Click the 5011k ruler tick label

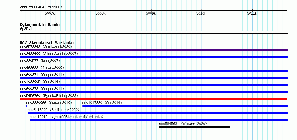(x=252, y=14)
